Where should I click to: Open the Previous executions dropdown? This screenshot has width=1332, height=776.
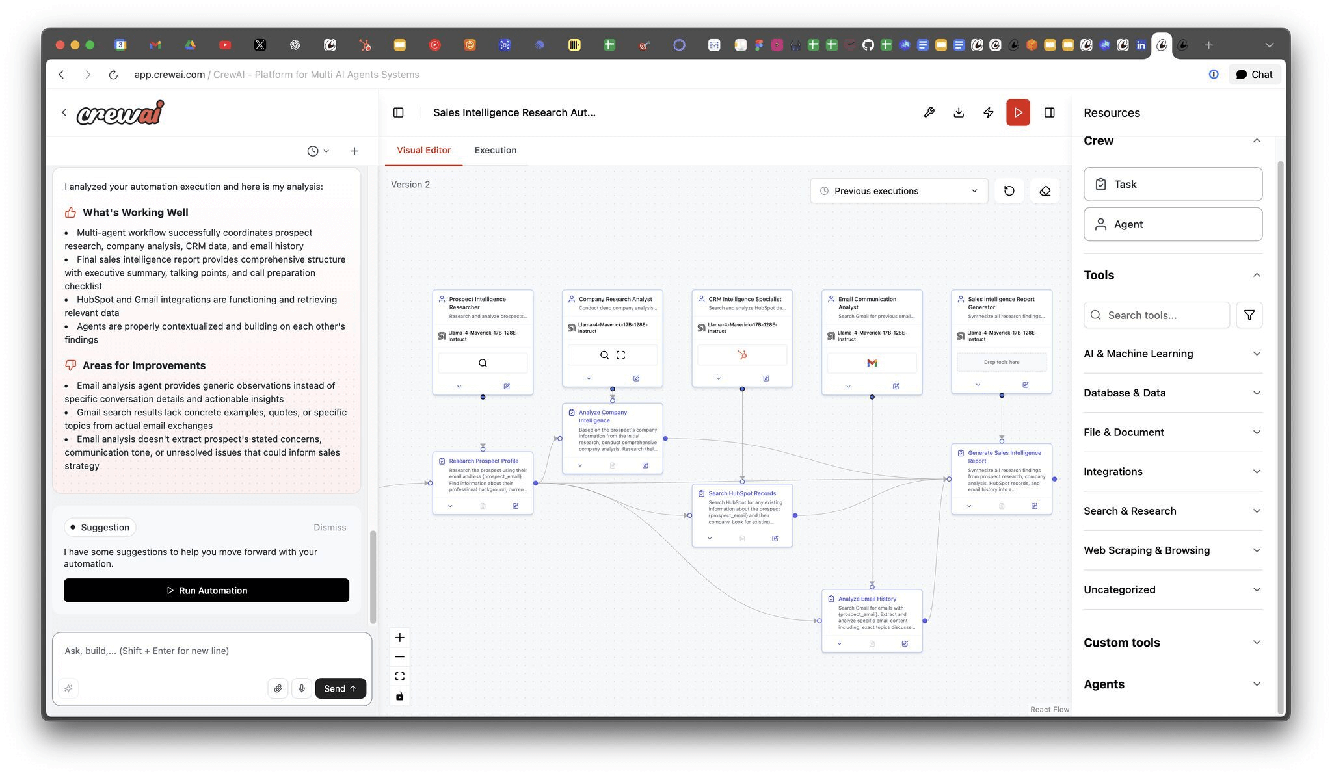tap(899, 191)
